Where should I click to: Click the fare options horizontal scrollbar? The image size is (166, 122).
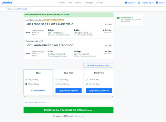point(69,96)
